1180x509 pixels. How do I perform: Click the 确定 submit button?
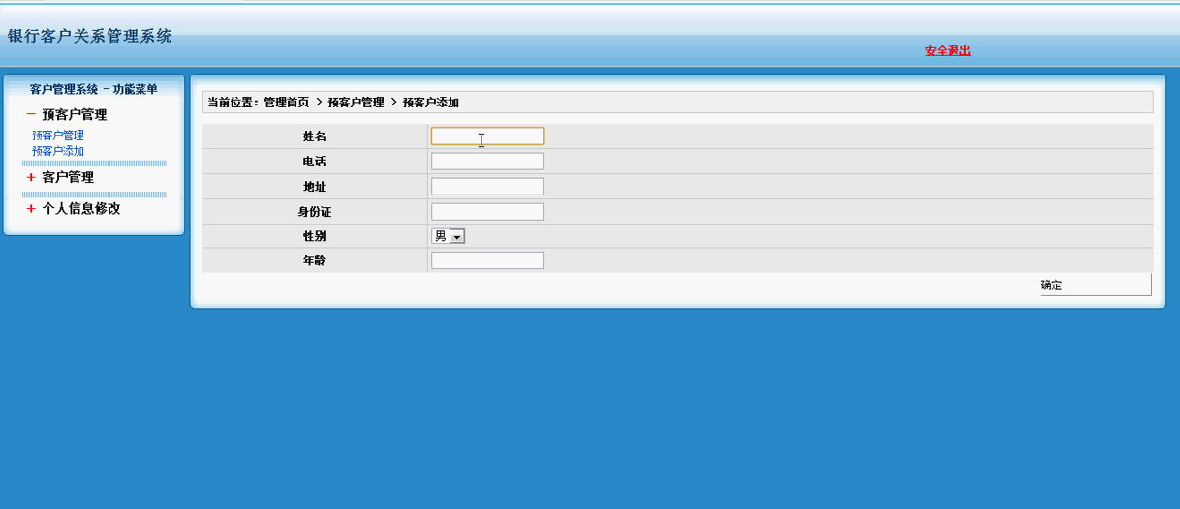tap(1096, 284)
